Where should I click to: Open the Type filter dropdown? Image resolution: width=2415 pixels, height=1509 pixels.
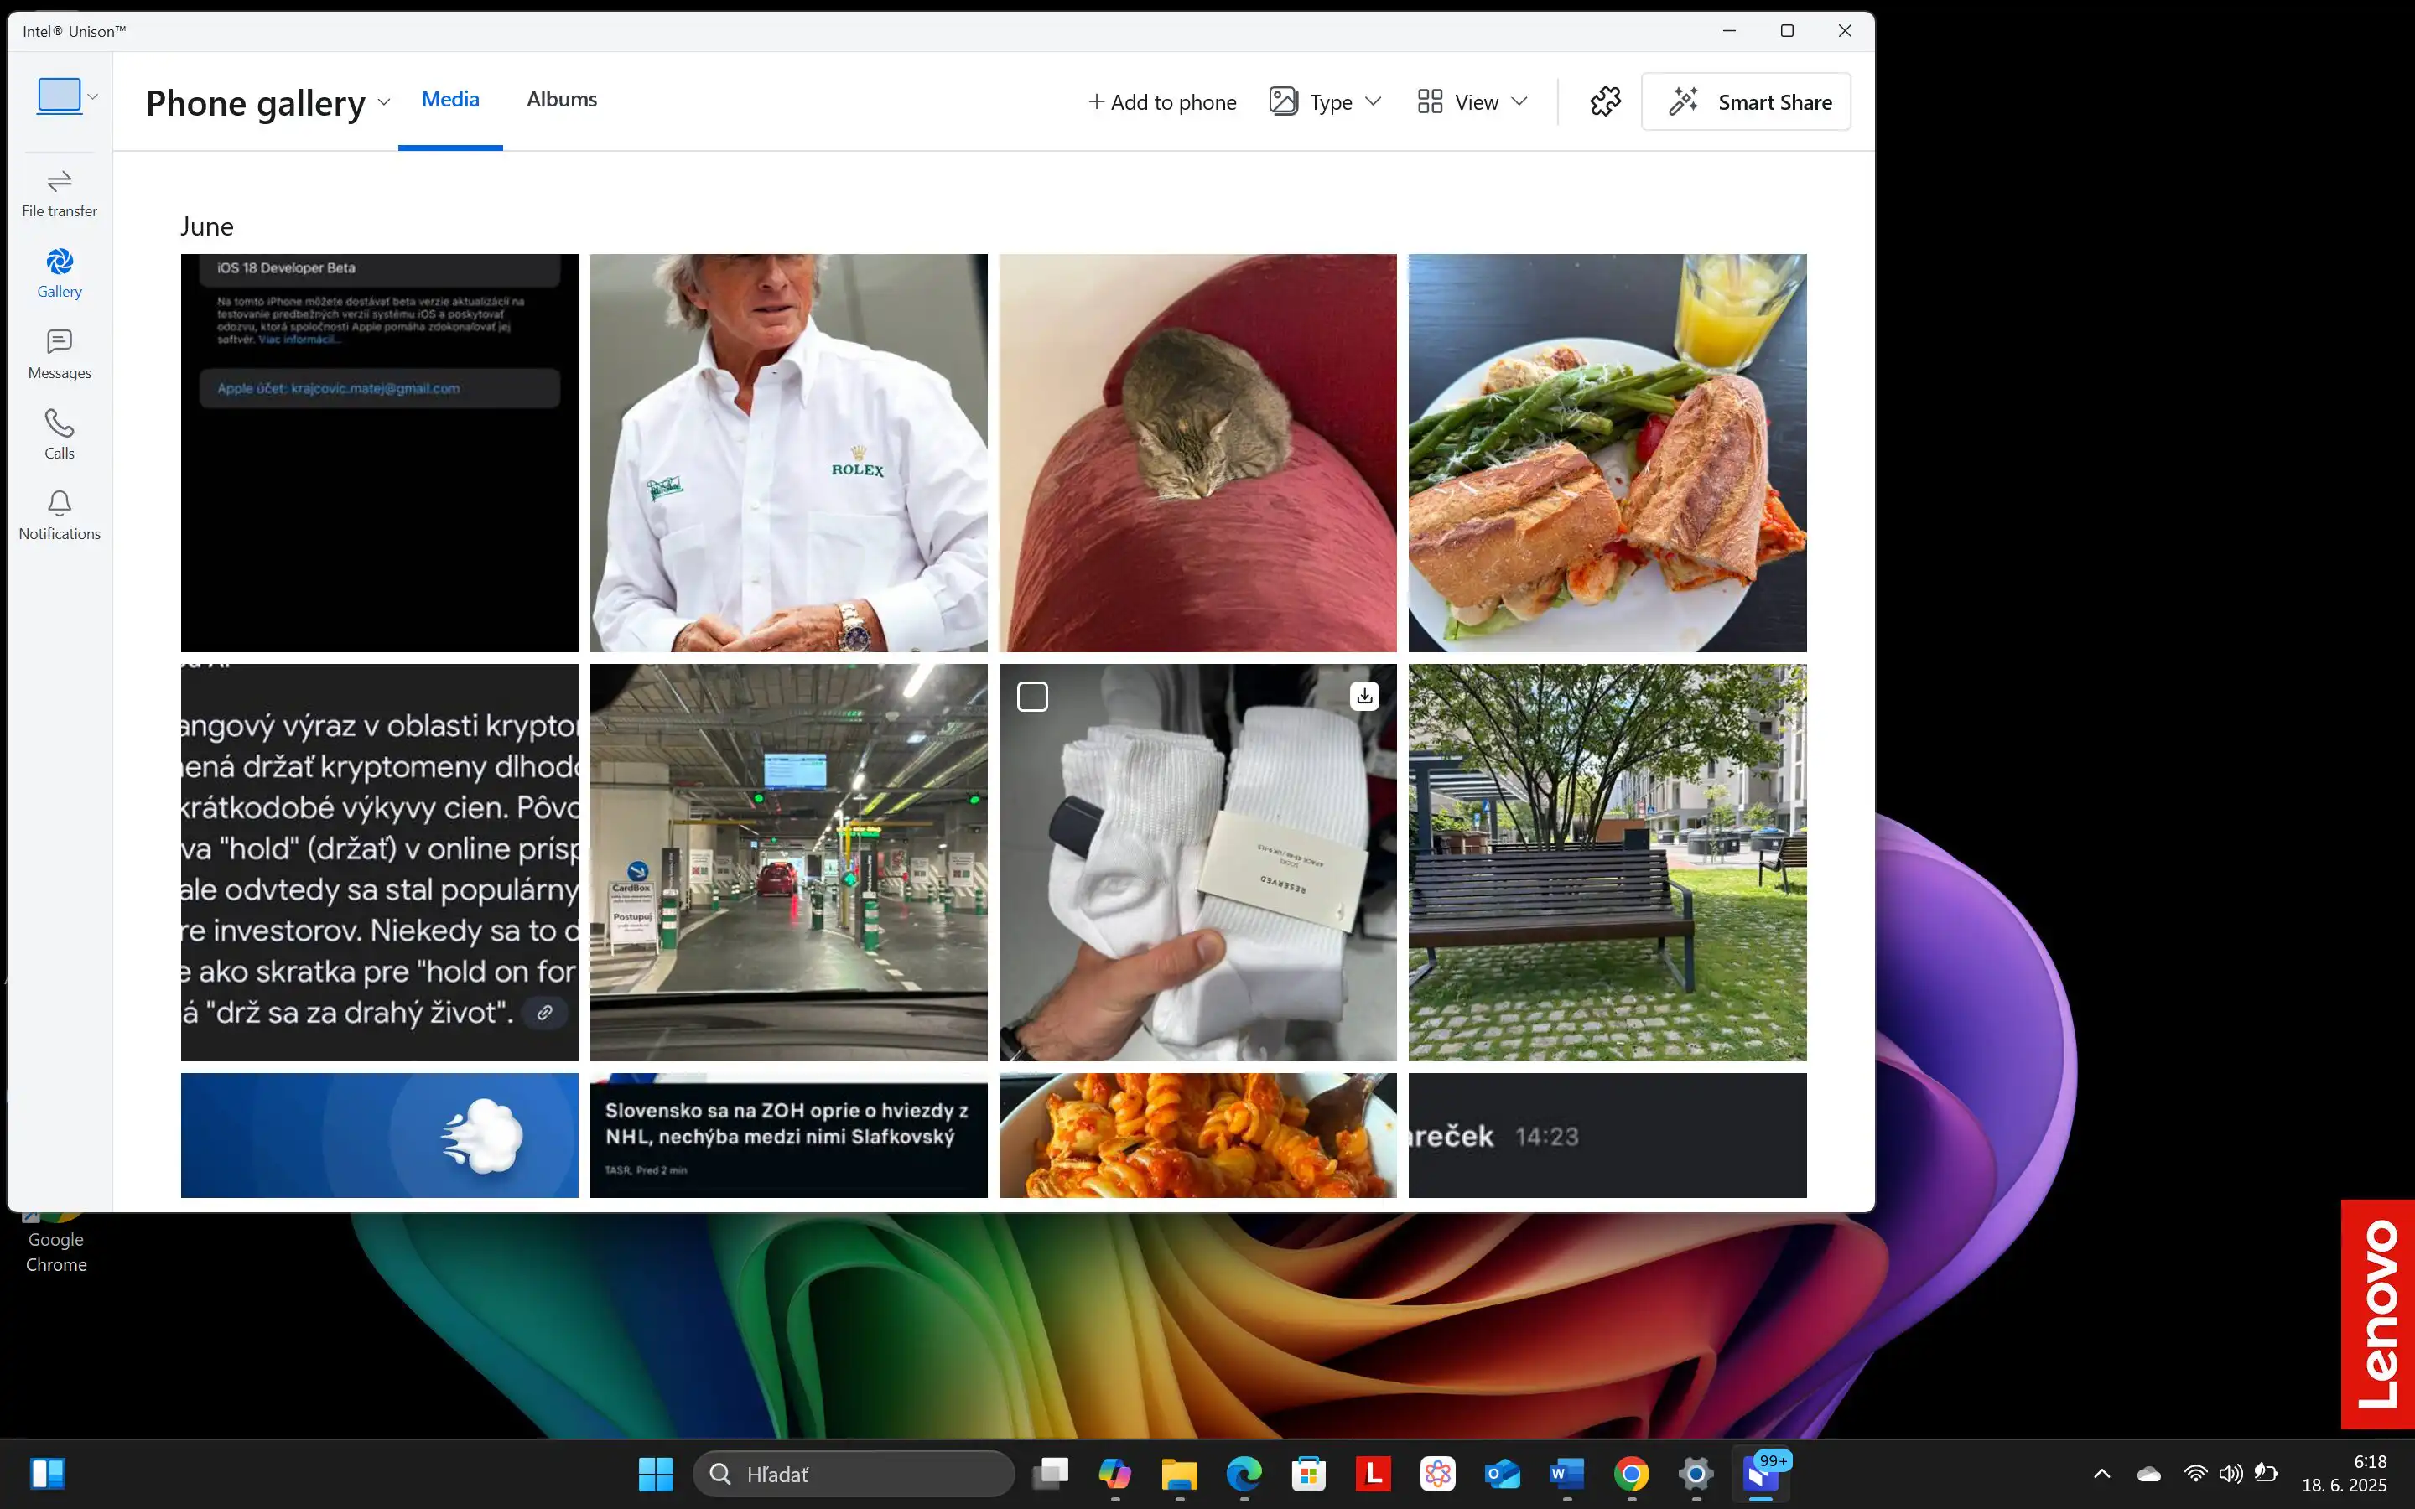(1325, 101)
